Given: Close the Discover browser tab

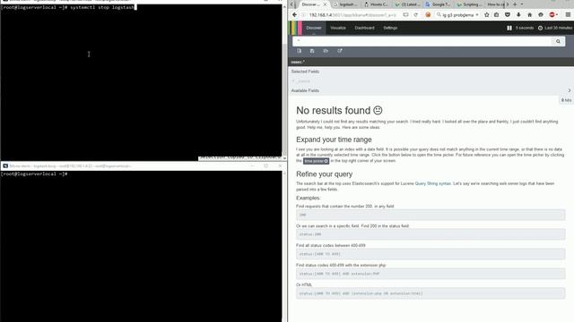Looking at the screenshot, I should [325, 4].
